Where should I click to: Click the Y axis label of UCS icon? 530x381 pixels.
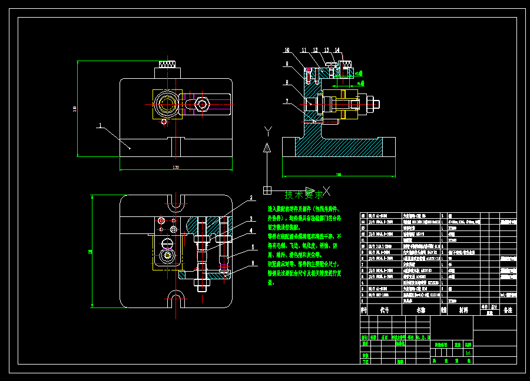pyautogui.click(x=268, y=131)
